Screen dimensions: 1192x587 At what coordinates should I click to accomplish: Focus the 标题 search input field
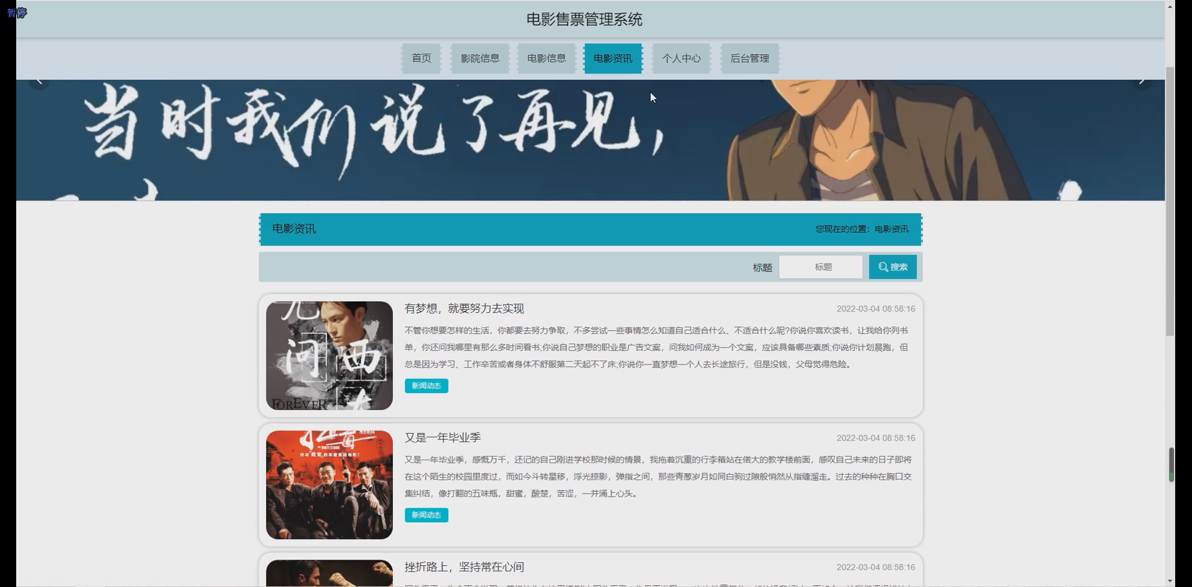point(821,267)
